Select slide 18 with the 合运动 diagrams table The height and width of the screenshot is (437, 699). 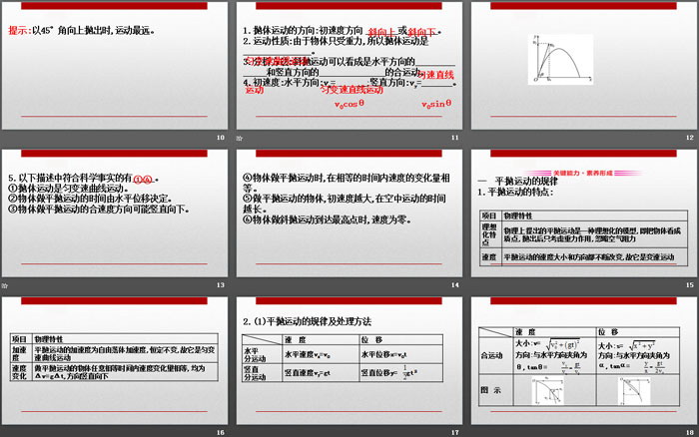click(584, 361)
